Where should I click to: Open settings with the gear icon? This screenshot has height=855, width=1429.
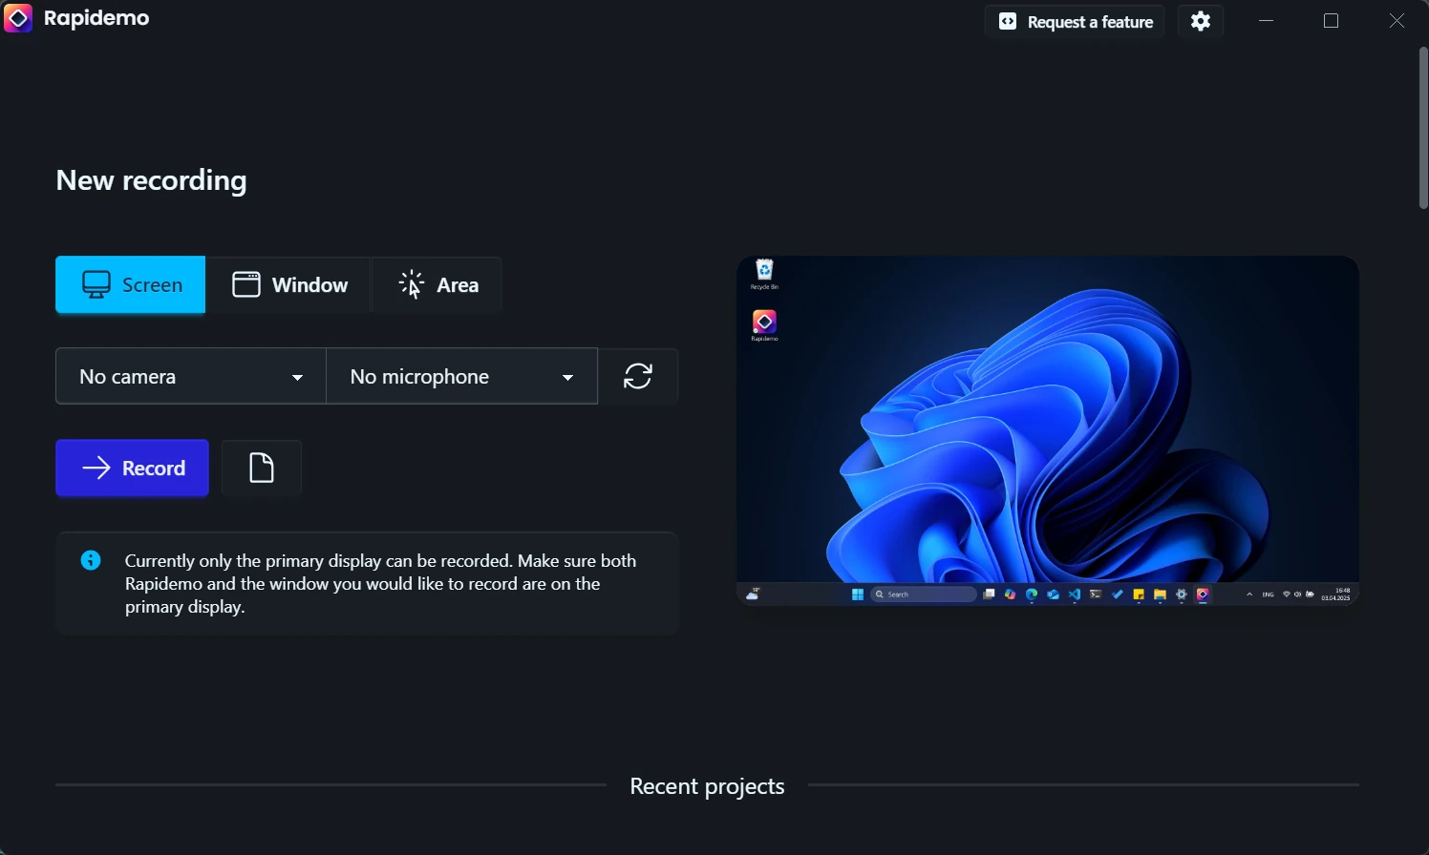[x=1201, y=21]
